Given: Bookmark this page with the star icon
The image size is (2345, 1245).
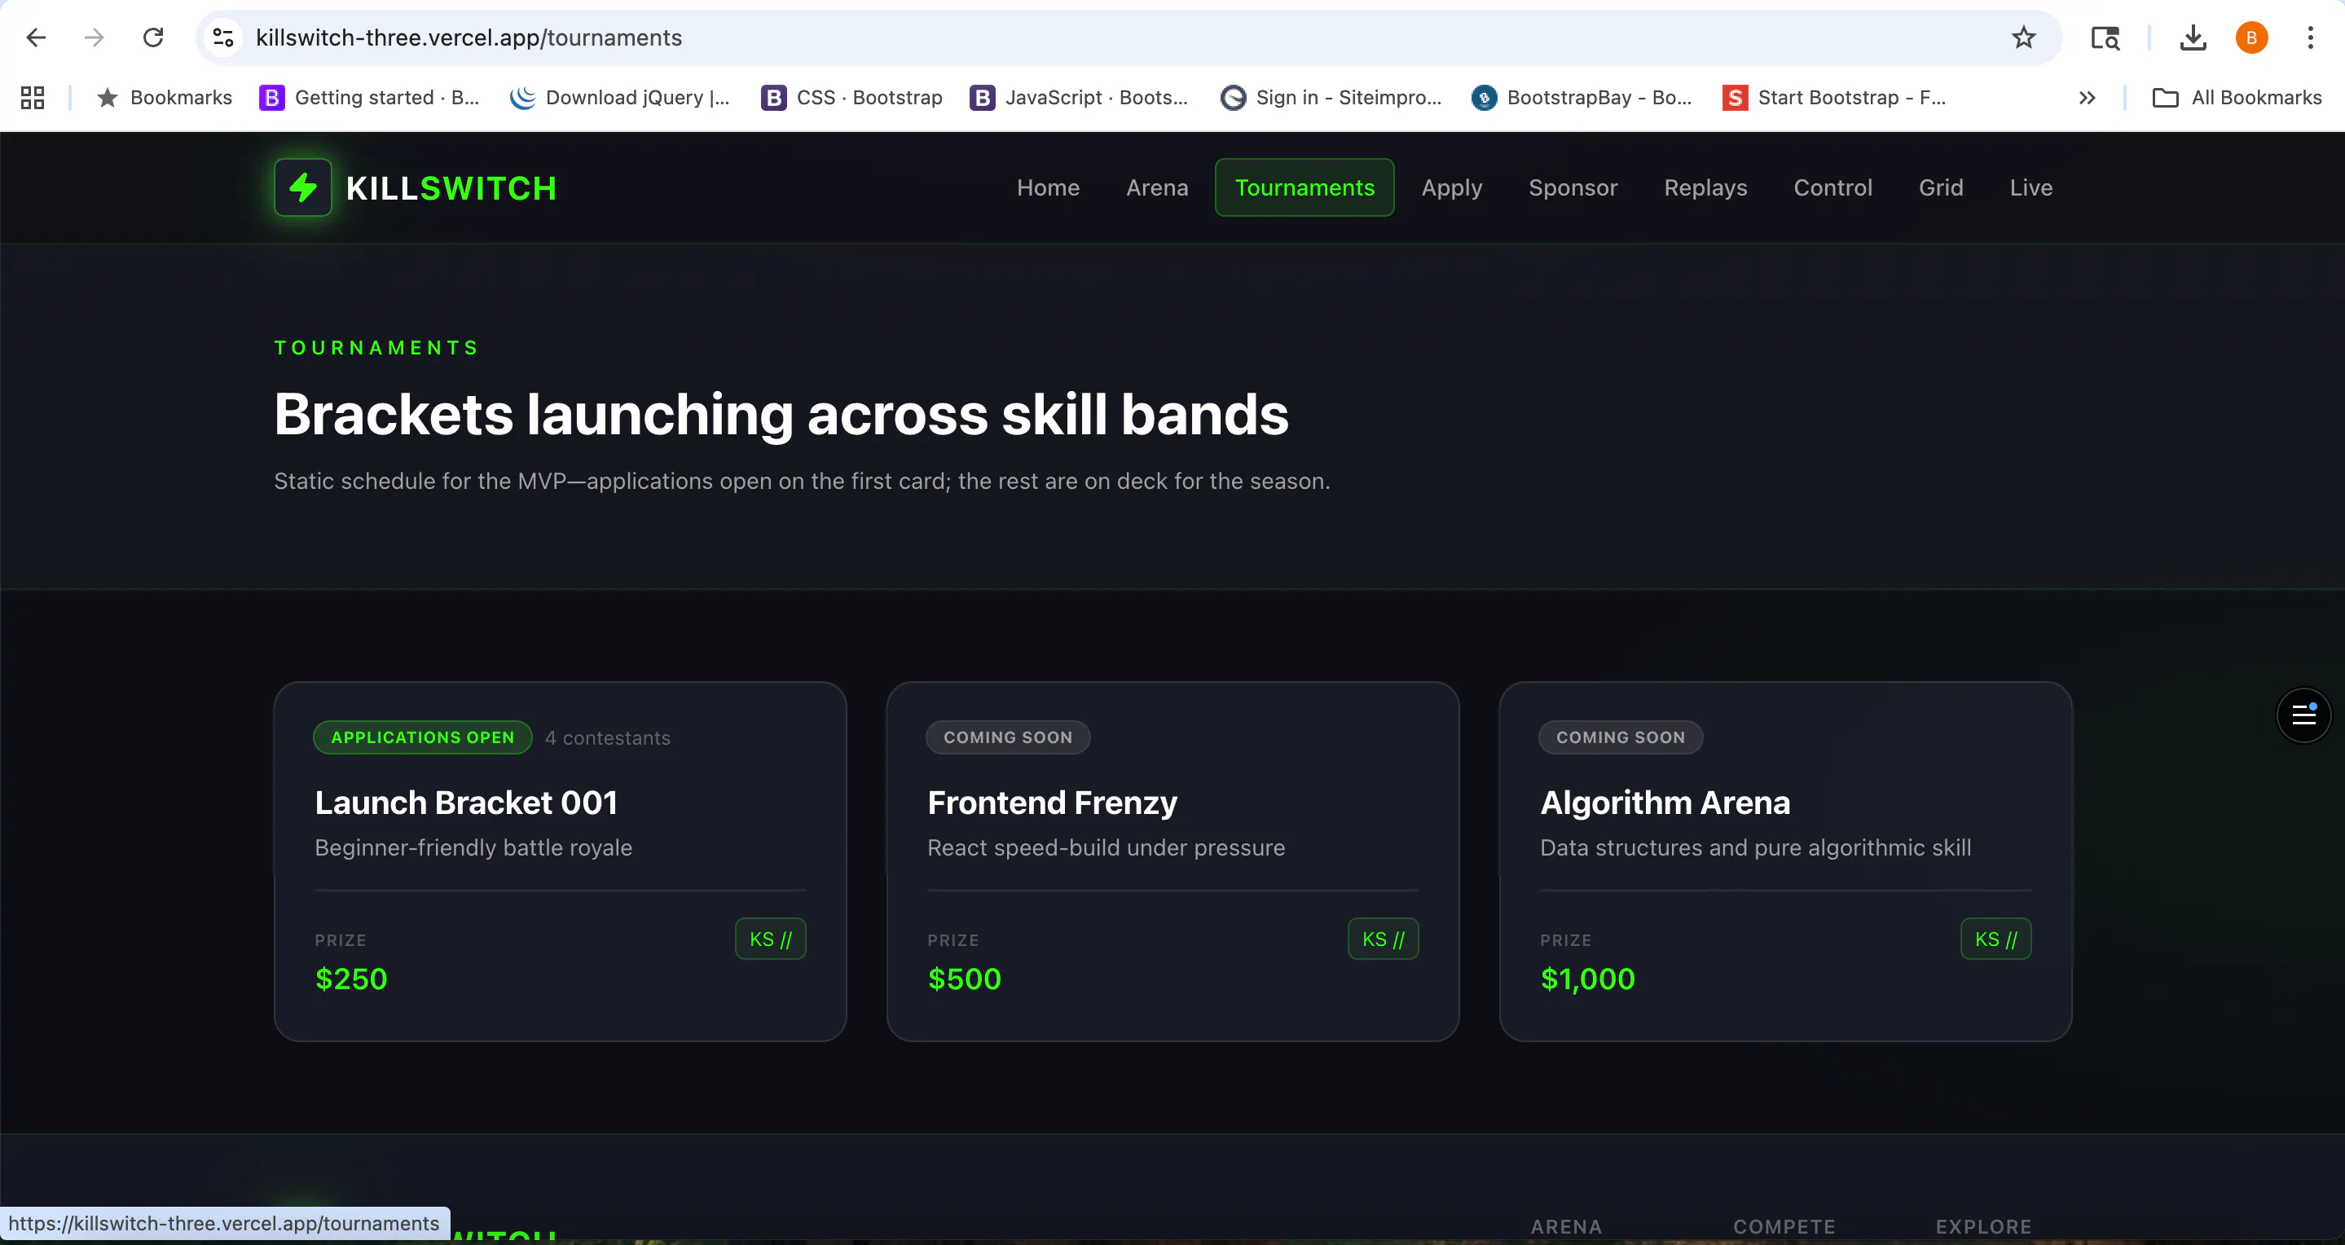Looking at the screenshot, I should tap(2024, 37).
